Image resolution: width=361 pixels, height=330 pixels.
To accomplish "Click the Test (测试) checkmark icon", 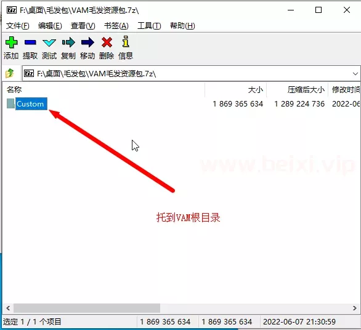I will [x=49, y=42].
